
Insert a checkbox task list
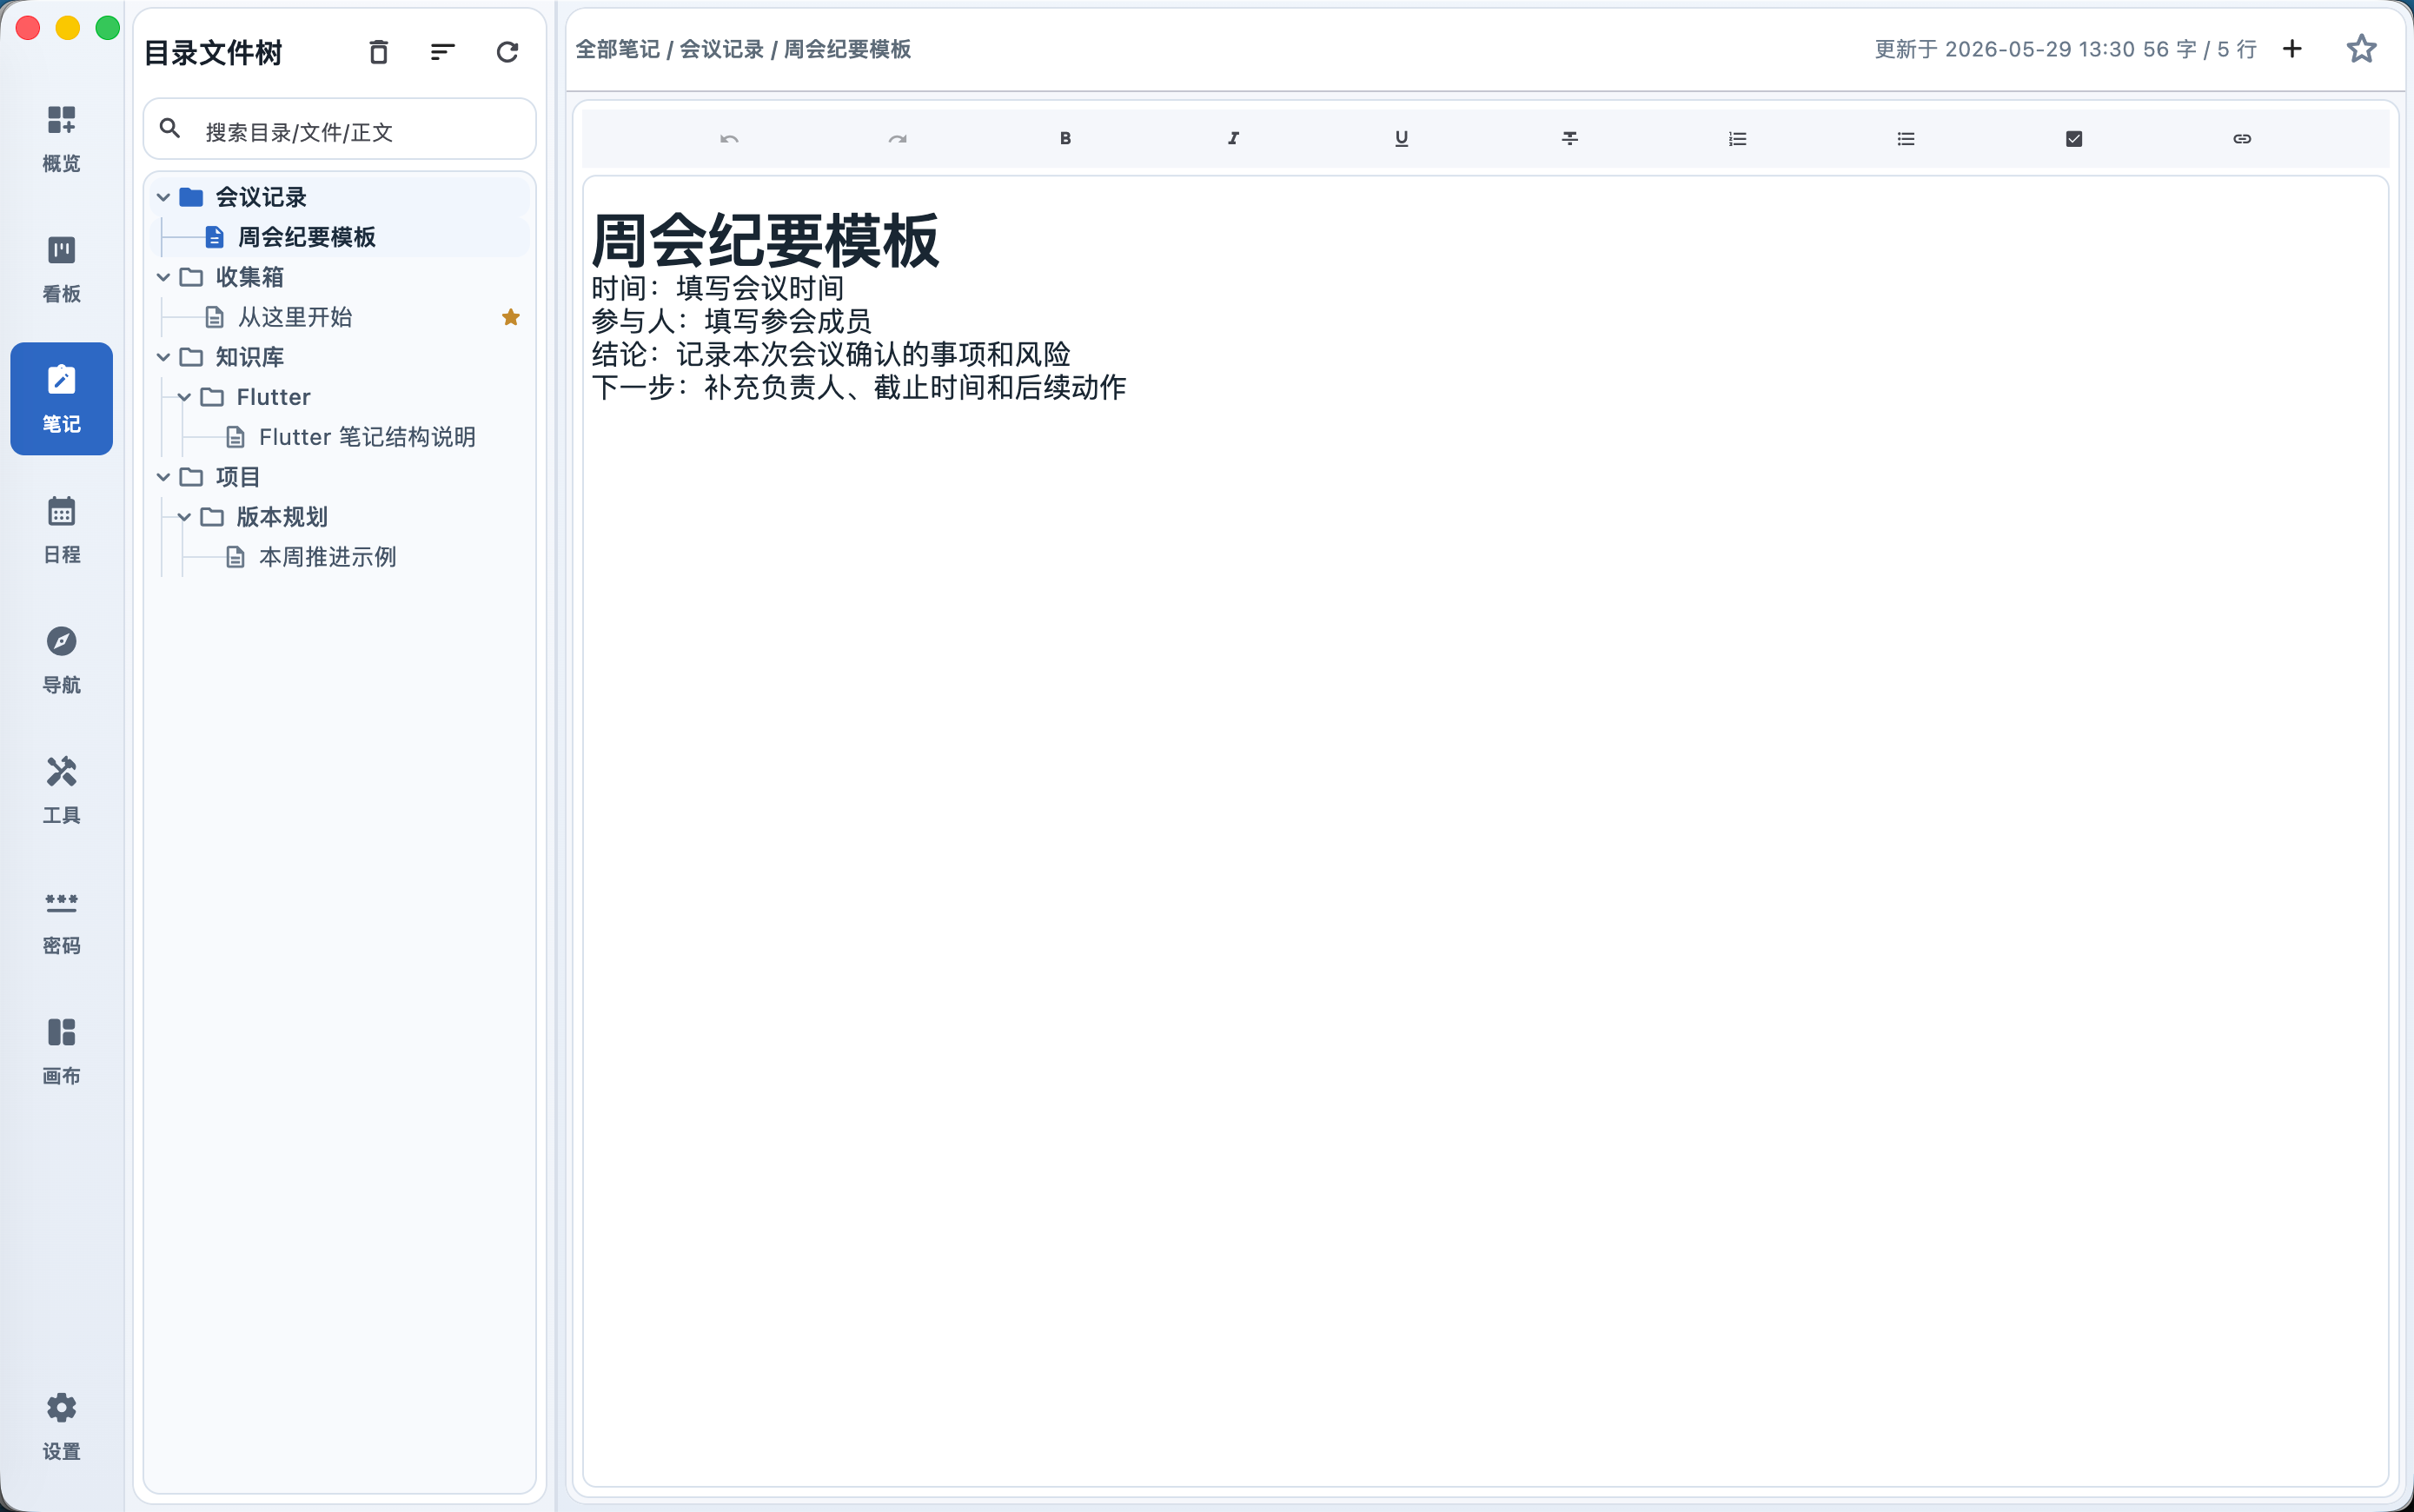[2073, 139]
